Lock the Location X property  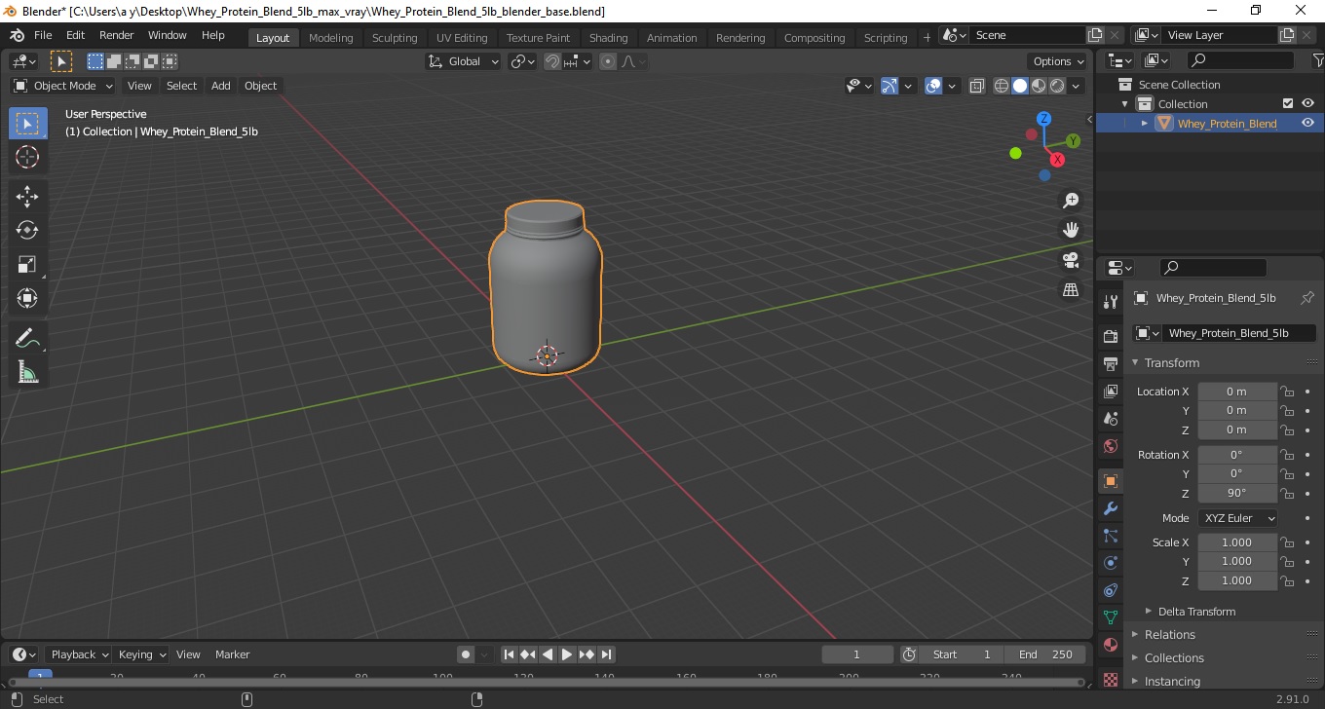1287,392
